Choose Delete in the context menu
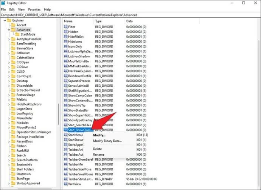This screenshot has width=261, height=190. [x=97, y=149]
